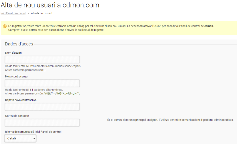Click the bold cdmon word in the notice
This screenshot has width=237, height=144.
point(209,26)
